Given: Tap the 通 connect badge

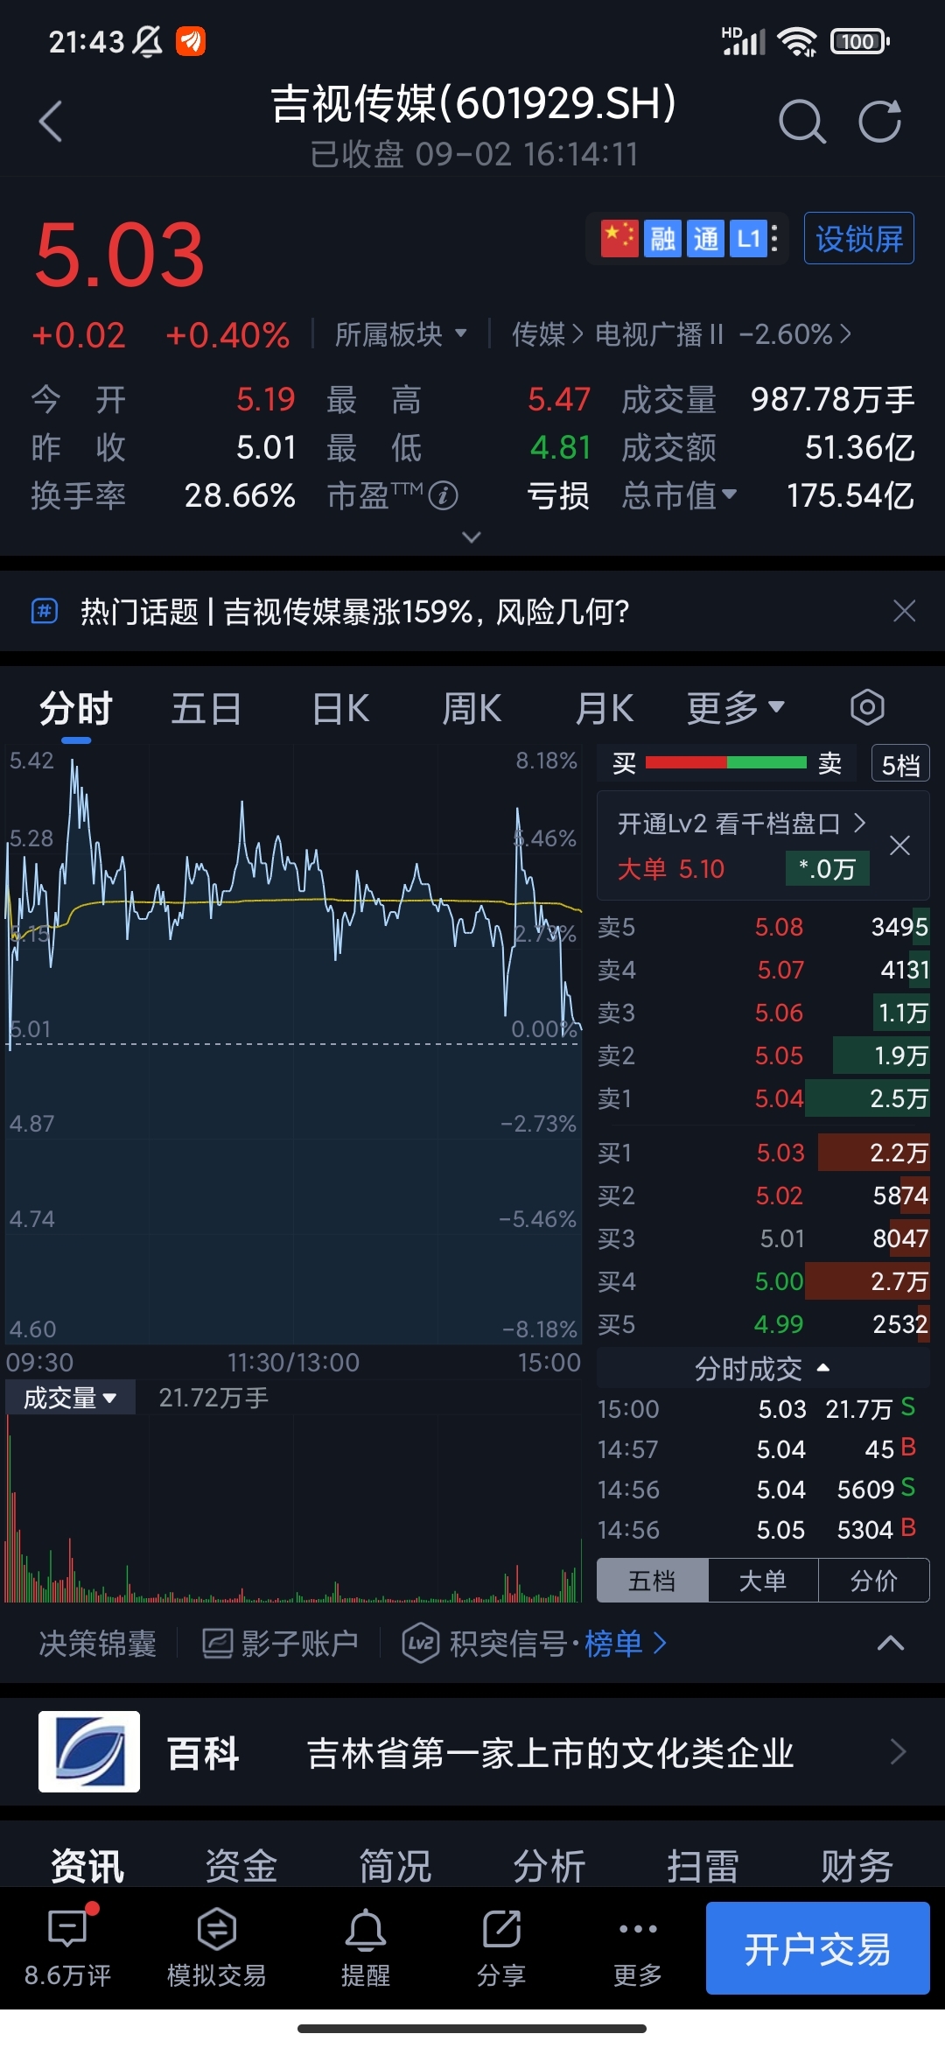Looking at the screenshot, I should (x=705, y=238).
